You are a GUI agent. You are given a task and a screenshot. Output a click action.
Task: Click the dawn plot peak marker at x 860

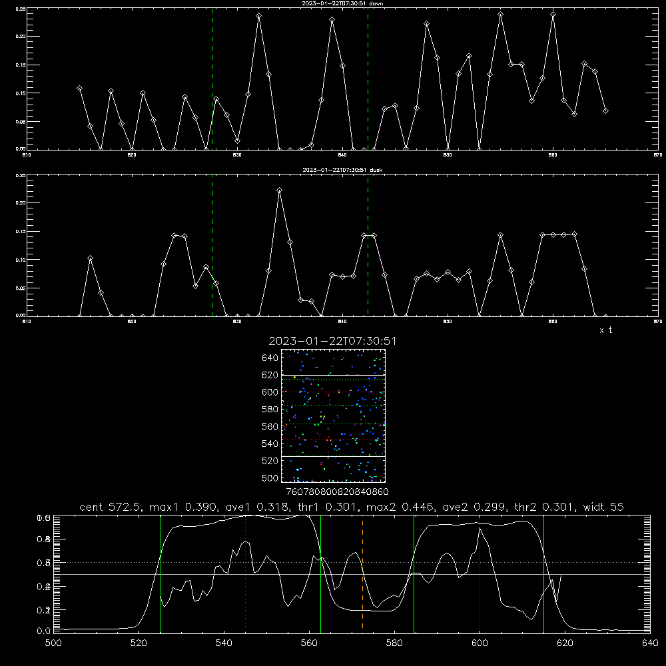553,15
